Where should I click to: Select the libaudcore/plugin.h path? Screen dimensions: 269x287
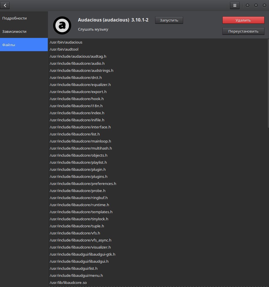click(x=78, y=169)
